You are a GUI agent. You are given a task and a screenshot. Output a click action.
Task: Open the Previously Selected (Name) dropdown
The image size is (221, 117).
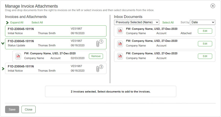point(137,22)
